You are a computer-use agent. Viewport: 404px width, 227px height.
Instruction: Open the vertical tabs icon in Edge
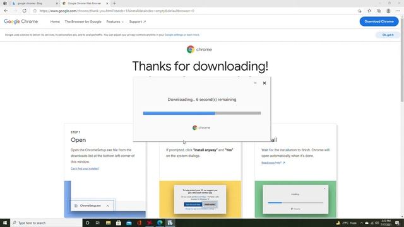[5, 3]
